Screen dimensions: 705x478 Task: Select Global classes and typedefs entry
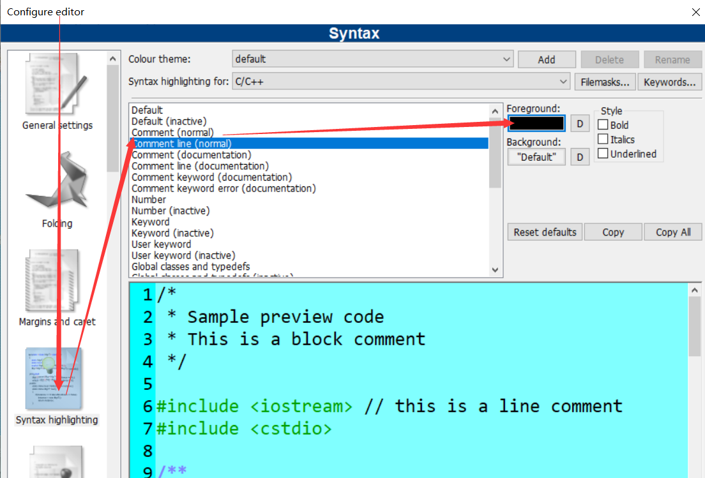pyautogui.click(x=309, y=266)
